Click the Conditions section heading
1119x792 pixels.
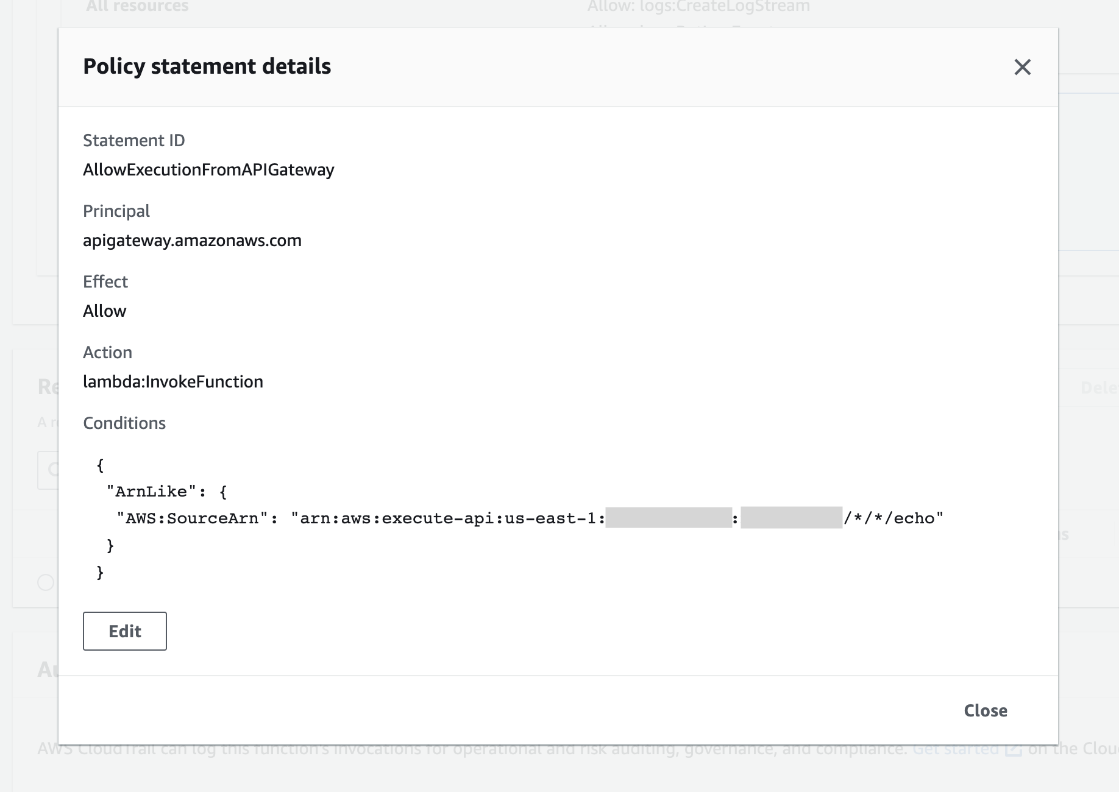click(x=124, y=423)
